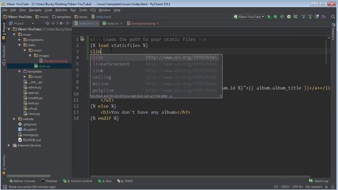
Task: Click the scroll from source icon
Action: coord(48,23)
